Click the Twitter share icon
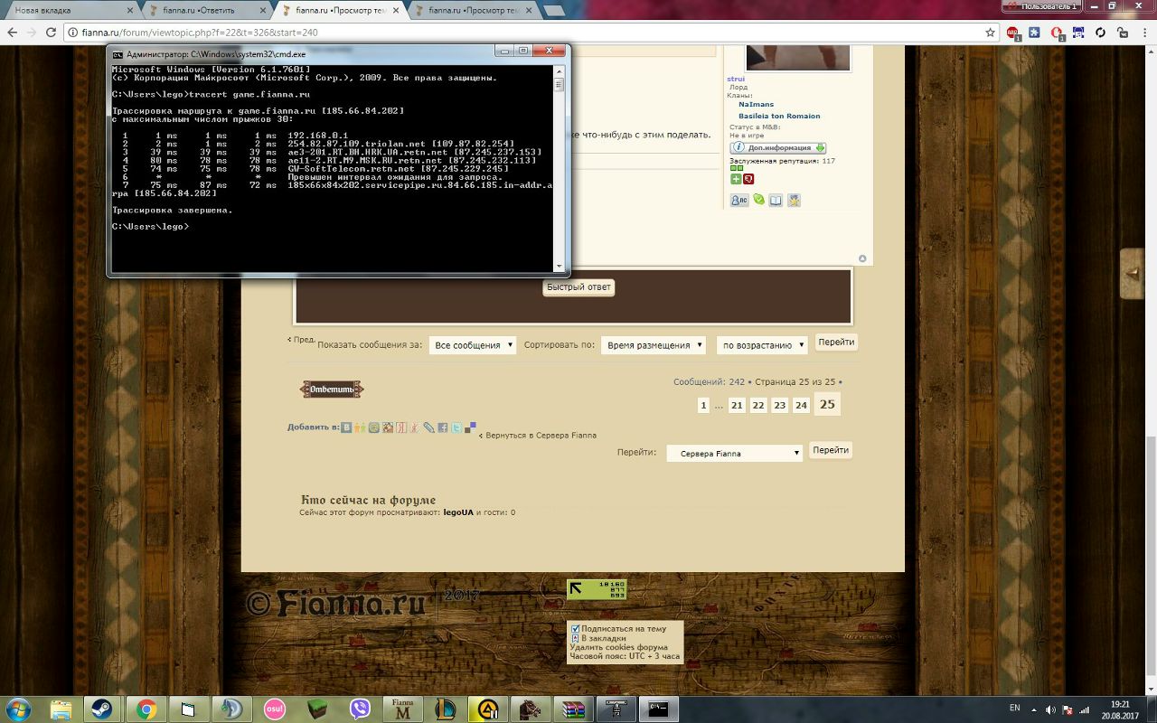 pyautogui.click(x=456, y=427)
